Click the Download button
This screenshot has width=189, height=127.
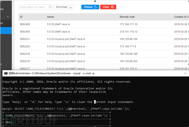click(x=64, y=7)
